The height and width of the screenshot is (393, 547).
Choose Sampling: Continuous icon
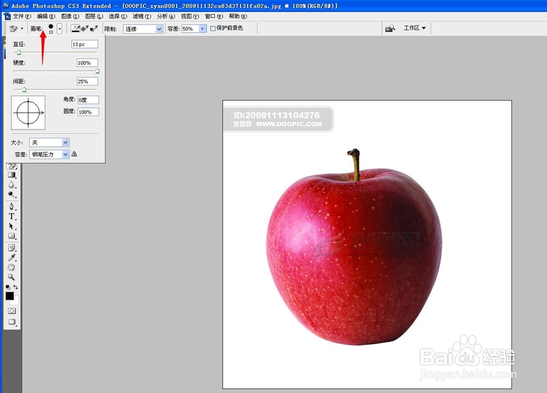coord(75,28)
